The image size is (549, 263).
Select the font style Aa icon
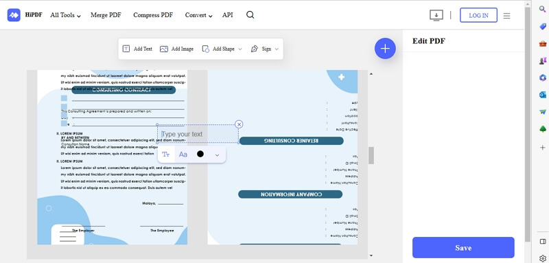pyautogui.click(x=183, y=155)
